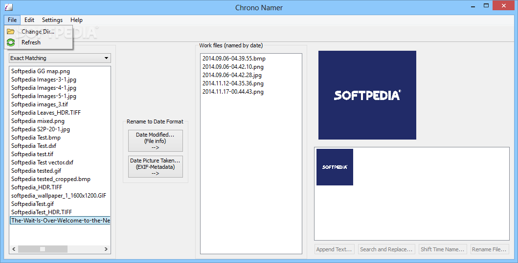The width and height of the screenshot is (518, 263).
Task: Maximize the Chrono Namer window
Action: click(x=486, y=5)
